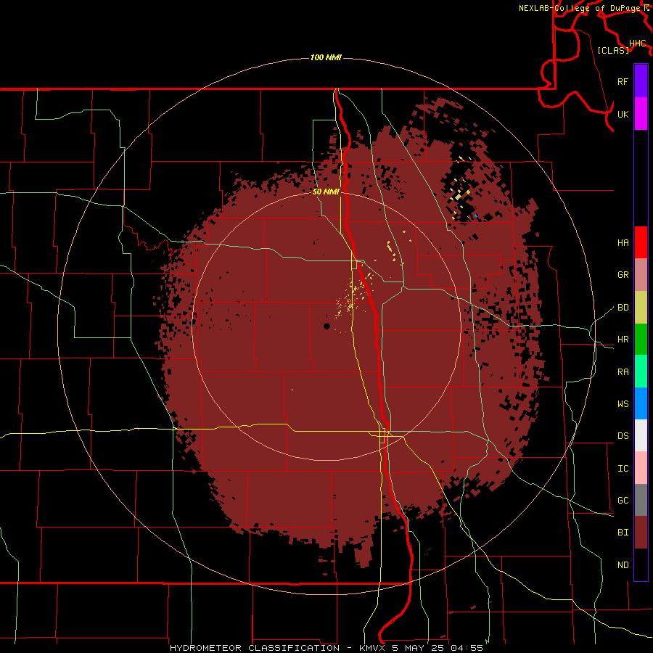The width and height of the screenshot is (653, 653).
Task: Click the "ND" legend label
Action: [623, 565]
